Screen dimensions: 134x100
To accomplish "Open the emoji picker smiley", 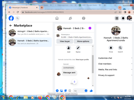I will click(86, 91).
